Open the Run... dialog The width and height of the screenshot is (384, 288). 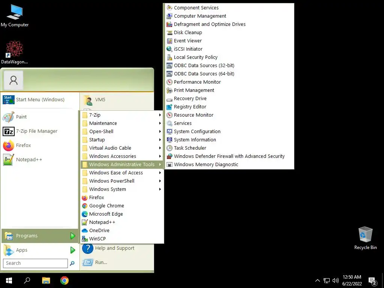pyautogui.click(x=117, y=262)
